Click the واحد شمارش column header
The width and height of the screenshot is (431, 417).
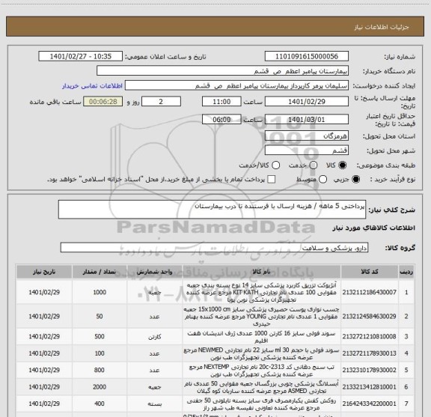(154, 272)
